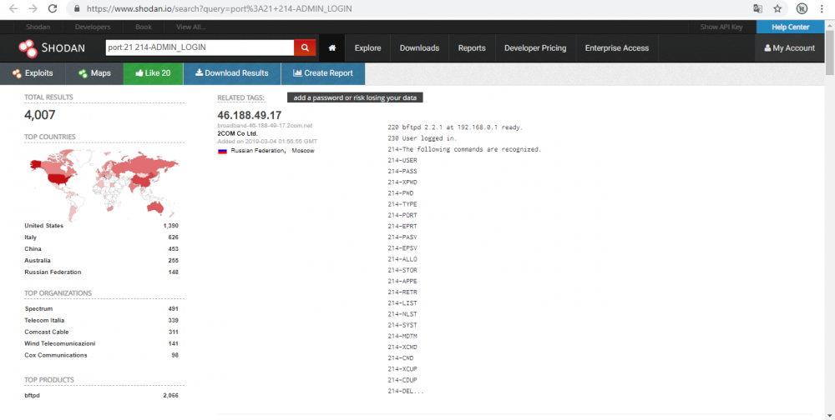The image size is (835, 420).
Task: Click the Like 20 button
Action: pos(153,73)
